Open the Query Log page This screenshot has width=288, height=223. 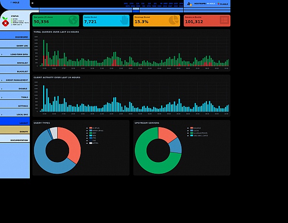[x=15, y=44]
